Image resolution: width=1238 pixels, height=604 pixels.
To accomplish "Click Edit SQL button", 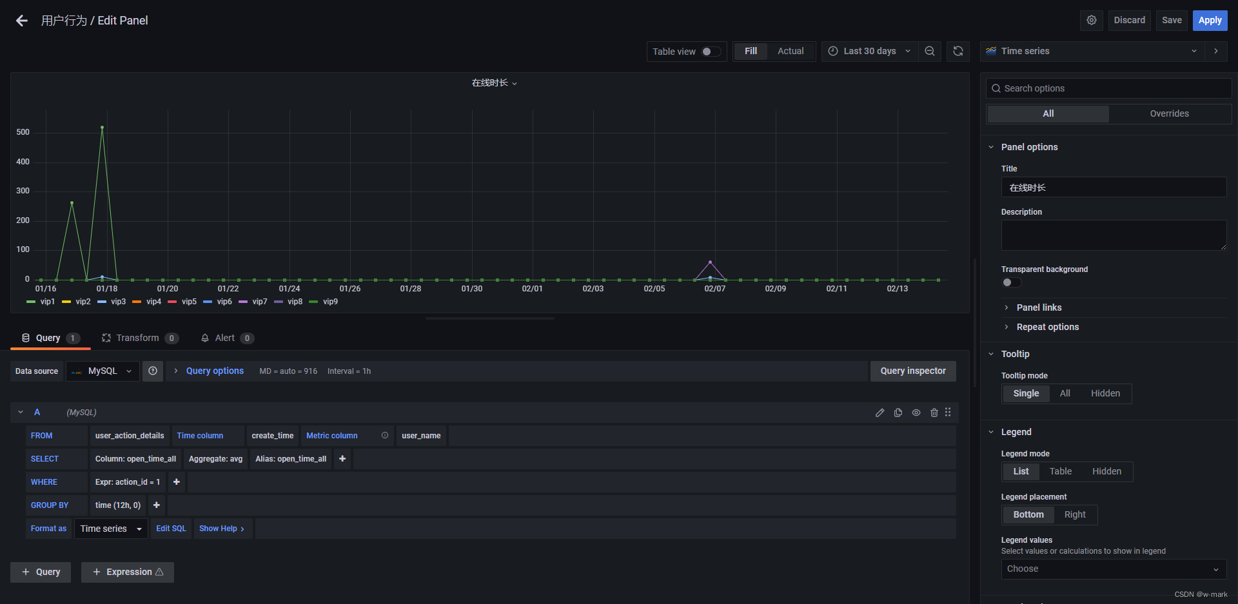I will (171, 529).
